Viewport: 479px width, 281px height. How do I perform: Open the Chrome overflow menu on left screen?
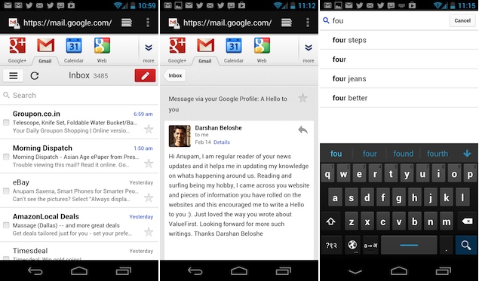[148, 23]
